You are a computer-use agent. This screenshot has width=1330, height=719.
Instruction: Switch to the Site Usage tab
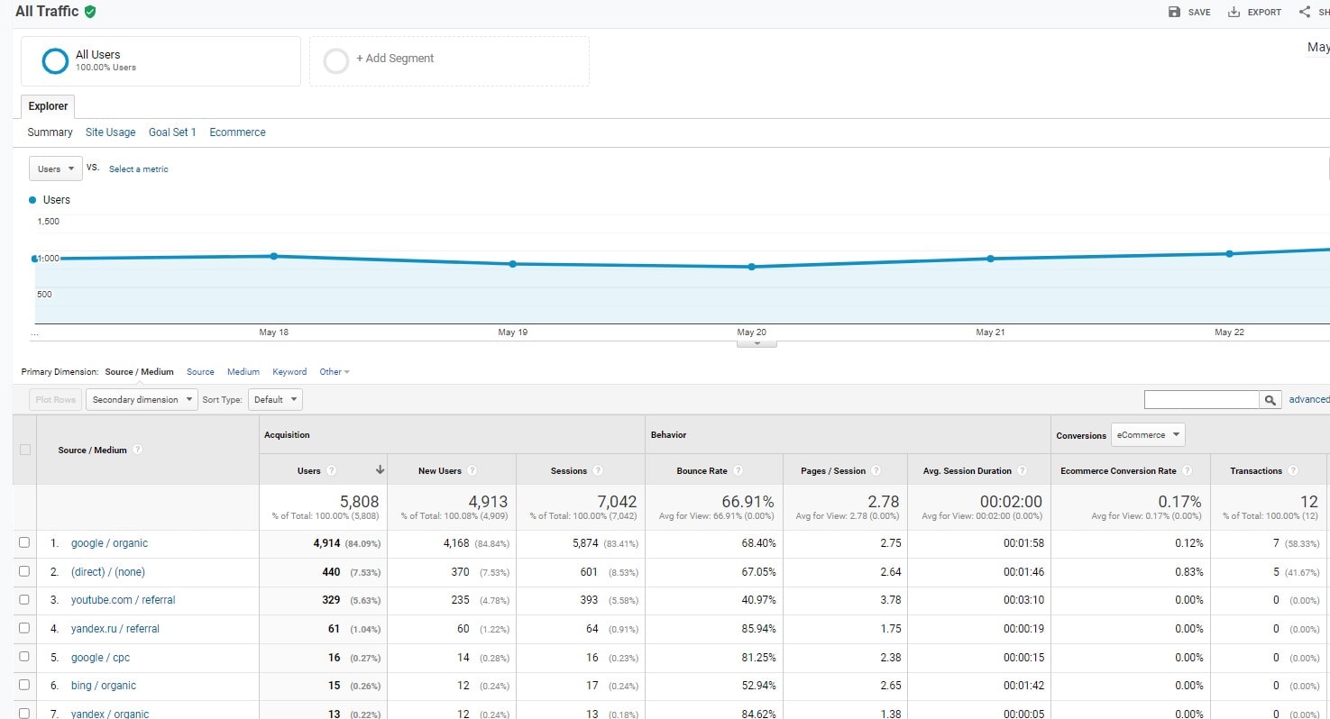110,132
